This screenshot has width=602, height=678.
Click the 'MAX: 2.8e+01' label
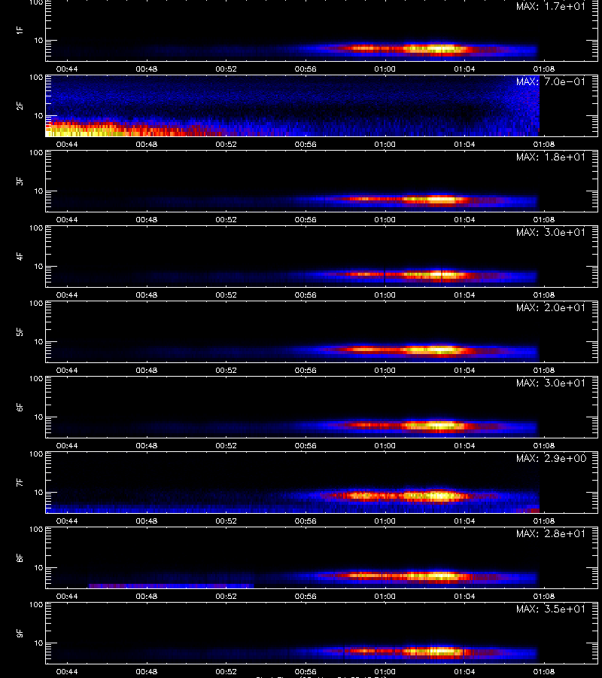click(551, 533)
